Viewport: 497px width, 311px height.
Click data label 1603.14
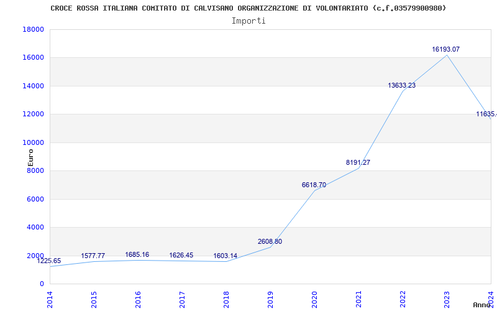click(x=225, y=256)
